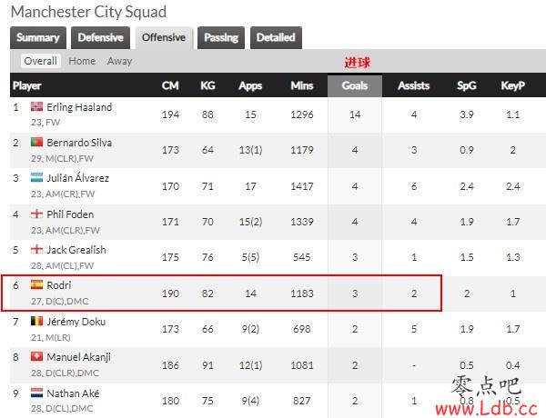Open Jack Grealish player link
The image size is (546, 418).
(76, 250)
